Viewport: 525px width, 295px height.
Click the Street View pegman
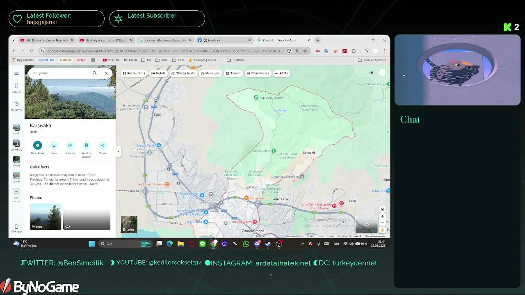pyautogui.click(x=382, y=230)
